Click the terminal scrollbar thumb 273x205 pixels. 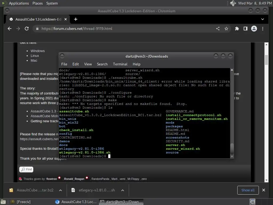click(x=232, y=149)
